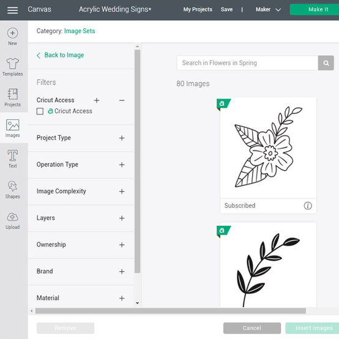Open the Templates t-shirt icon
Screen dimensions: 339x339
click(12, 64)
